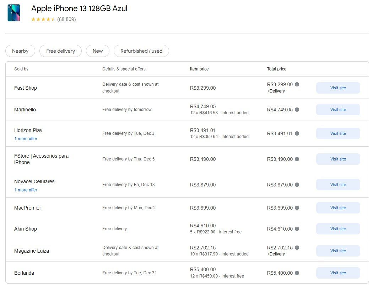Image resolution: width=373 pixels, height=285 pixels.
Task: Click Free delivery by tomorrow for Martinello
Action: [127, 110]
